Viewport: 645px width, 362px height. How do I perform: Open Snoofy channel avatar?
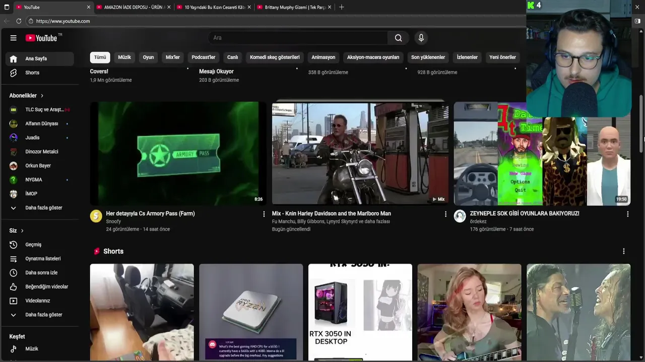tap(96, 216)
